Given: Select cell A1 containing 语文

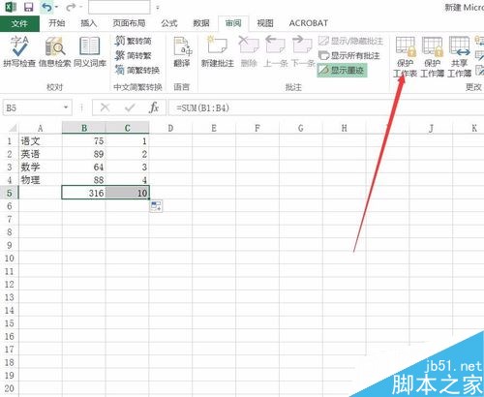Looking at the screenshot, I should pyautogui.click(x=41, y=141).
